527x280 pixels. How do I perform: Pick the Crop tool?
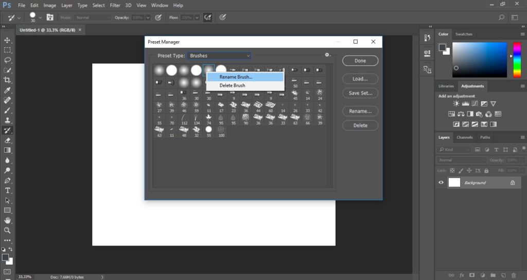click(x=7, y=80)
